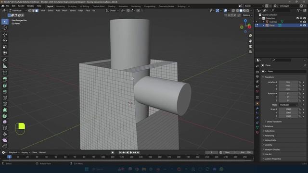Open the Options dropdown in viewport
This screenshot has width=308, height=173.
(x=247, y=15)
